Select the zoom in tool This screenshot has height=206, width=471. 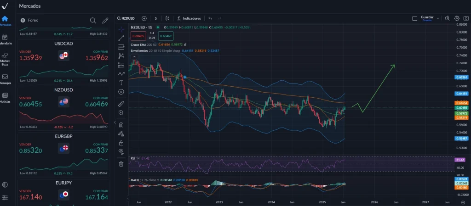tap(121, 113)
